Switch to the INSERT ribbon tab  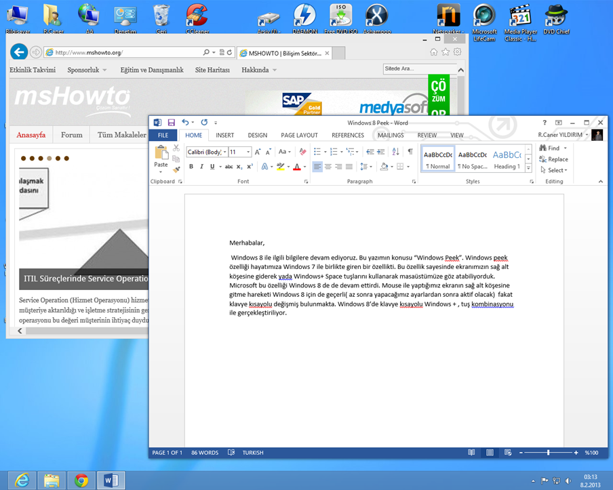pyautogui.click(x=225, y=135)
